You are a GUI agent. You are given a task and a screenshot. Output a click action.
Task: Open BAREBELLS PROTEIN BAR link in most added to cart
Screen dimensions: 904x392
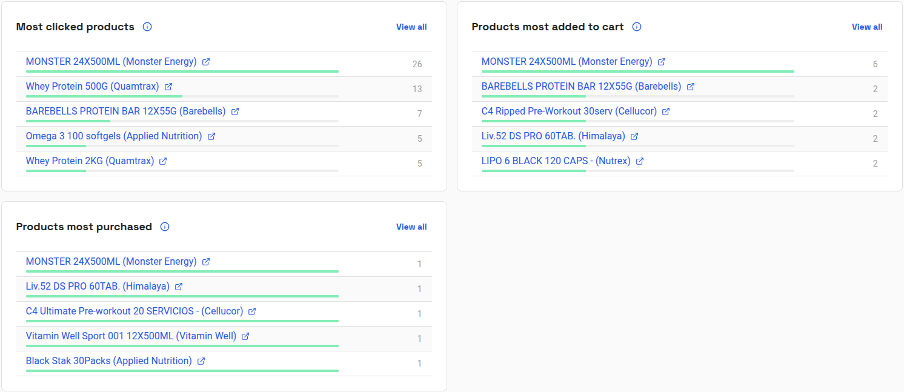582,86
